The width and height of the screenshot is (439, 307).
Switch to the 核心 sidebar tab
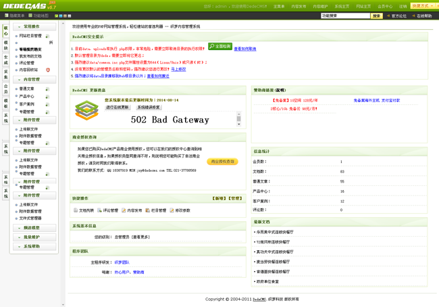click(6, 31)
